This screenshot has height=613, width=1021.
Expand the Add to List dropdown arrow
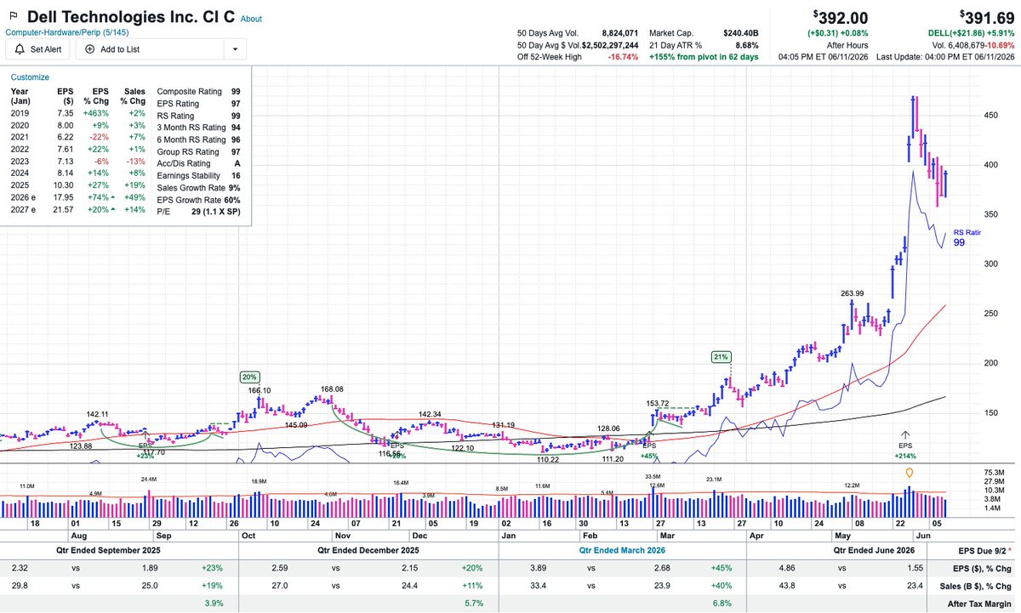235,49
